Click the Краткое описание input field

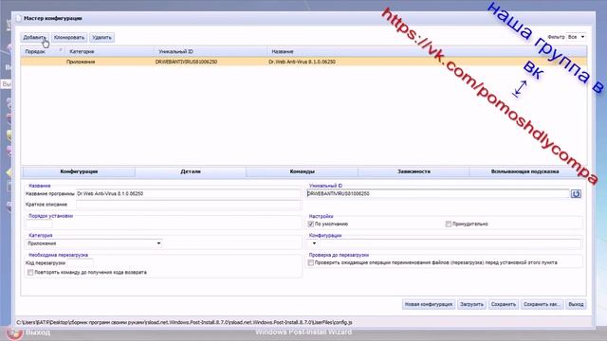(188, 205)
